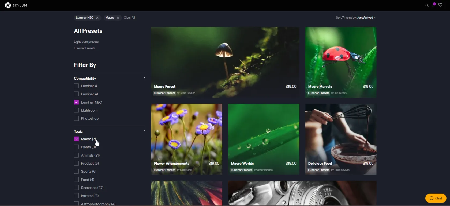Go to Luminar Presets category

[85, 48]
